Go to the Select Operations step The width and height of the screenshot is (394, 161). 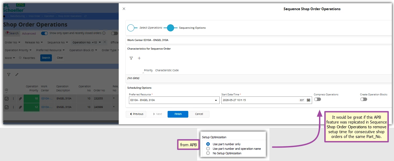pyautogui.click(x=131, y=28)
